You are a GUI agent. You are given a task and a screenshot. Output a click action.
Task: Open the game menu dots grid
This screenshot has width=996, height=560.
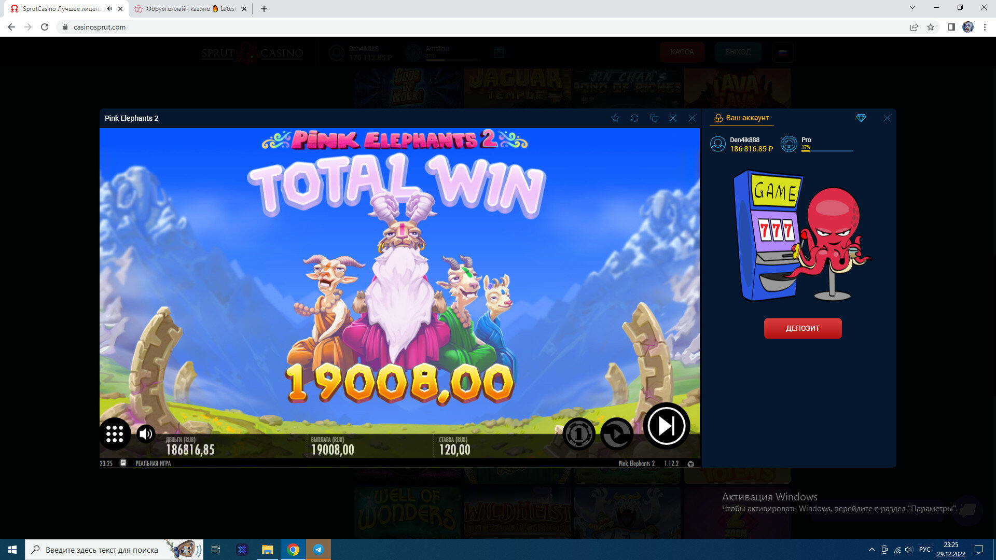click(x=115, y=433)
